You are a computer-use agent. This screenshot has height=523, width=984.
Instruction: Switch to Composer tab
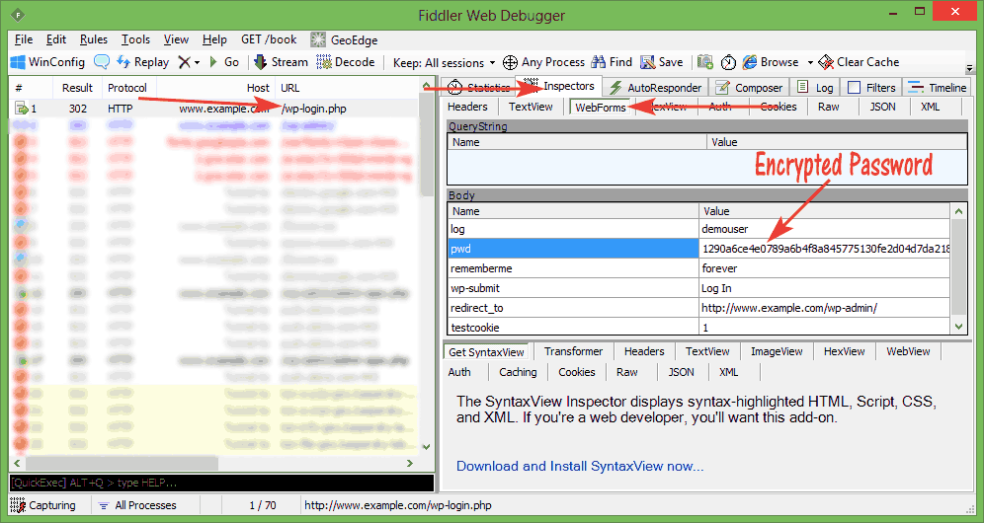point(749,87)
